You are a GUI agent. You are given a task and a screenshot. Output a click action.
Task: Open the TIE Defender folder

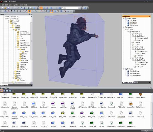pos(24,63)
